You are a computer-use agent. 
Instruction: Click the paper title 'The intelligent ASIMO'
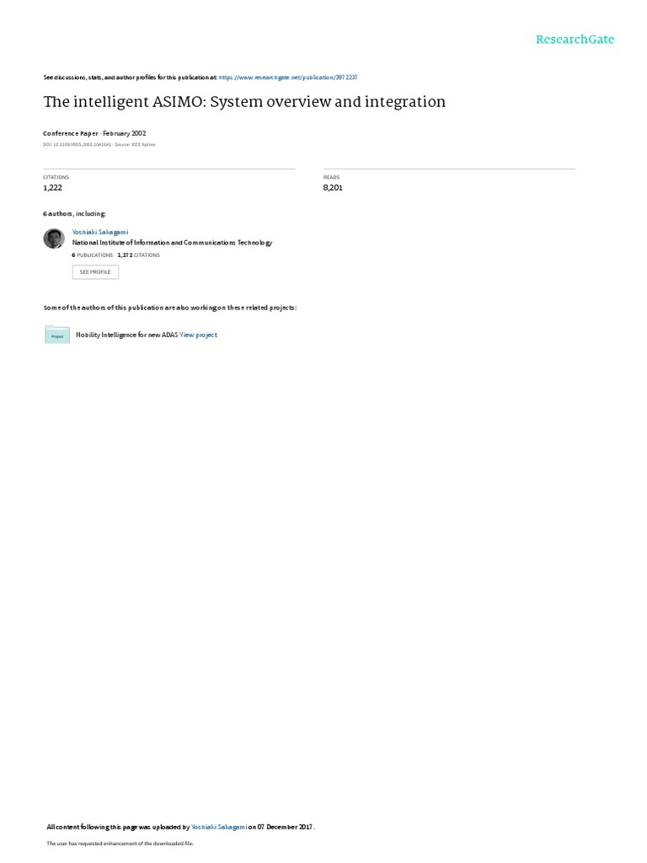click(244, 102)
